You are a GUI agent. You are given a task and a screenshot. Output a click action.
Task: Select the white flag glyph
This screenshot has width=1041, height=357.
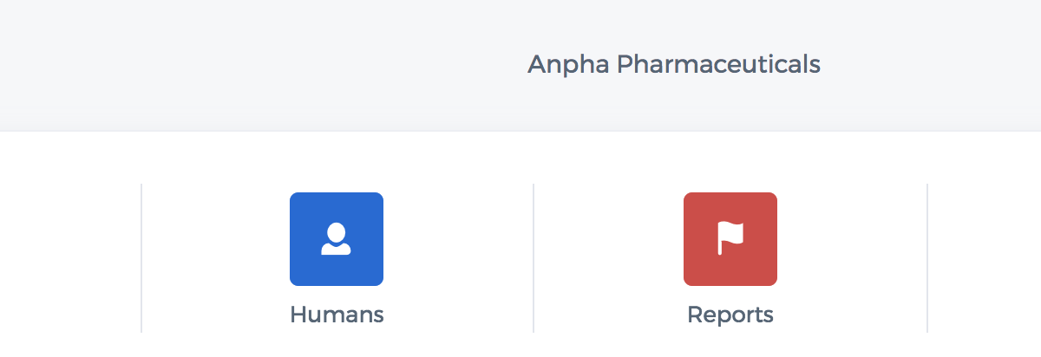point(730,239)
